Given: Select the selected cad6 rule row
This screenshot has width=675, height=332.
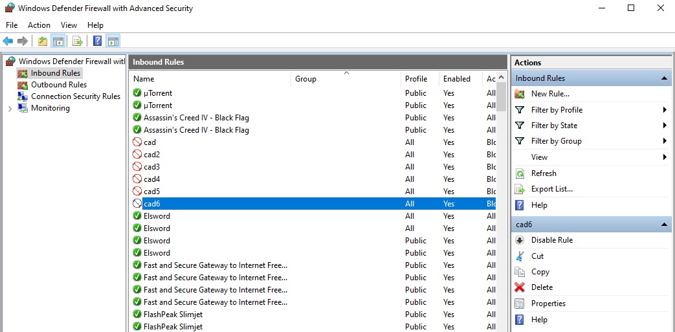Looking at the screenshot, I should point(313,204).
